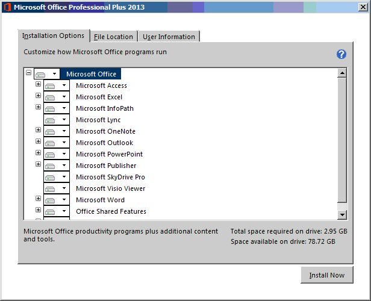Screen dimensions: 371x301
Task: Click the Install Now button
Action: [x=327, y=275]
